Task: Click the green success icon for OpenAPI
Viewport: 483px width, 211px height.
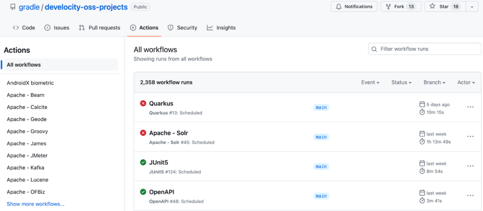Action: pyautogui.click(x=143, y=192)
